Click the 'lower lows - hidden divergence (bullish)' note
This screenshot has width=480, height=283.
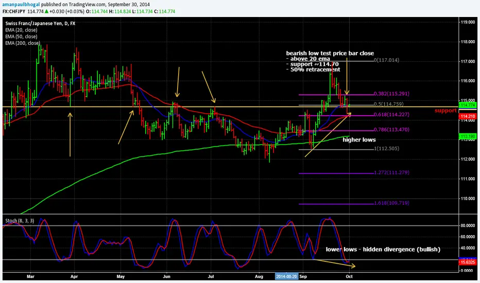383,250
